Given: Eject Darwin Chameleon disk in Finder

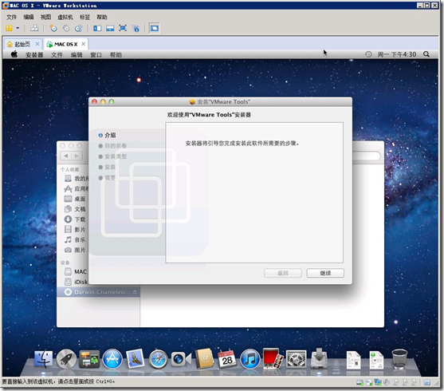Looking at the screenshot, I should [x=135, y=292].
